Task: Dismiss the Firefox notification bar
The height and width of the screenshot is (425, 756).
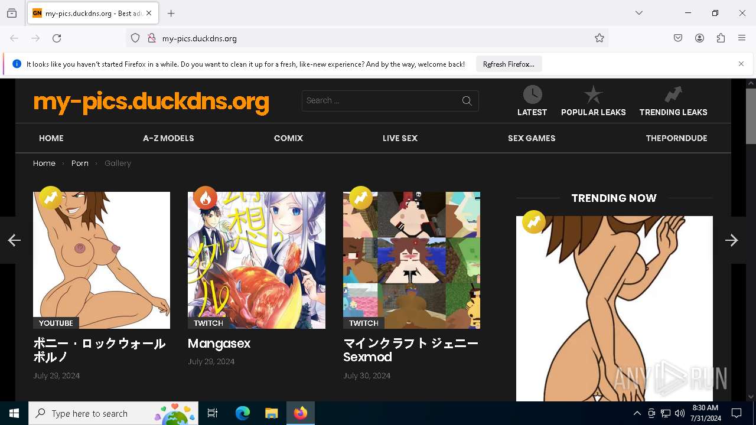Action: (x=741, y=64)
